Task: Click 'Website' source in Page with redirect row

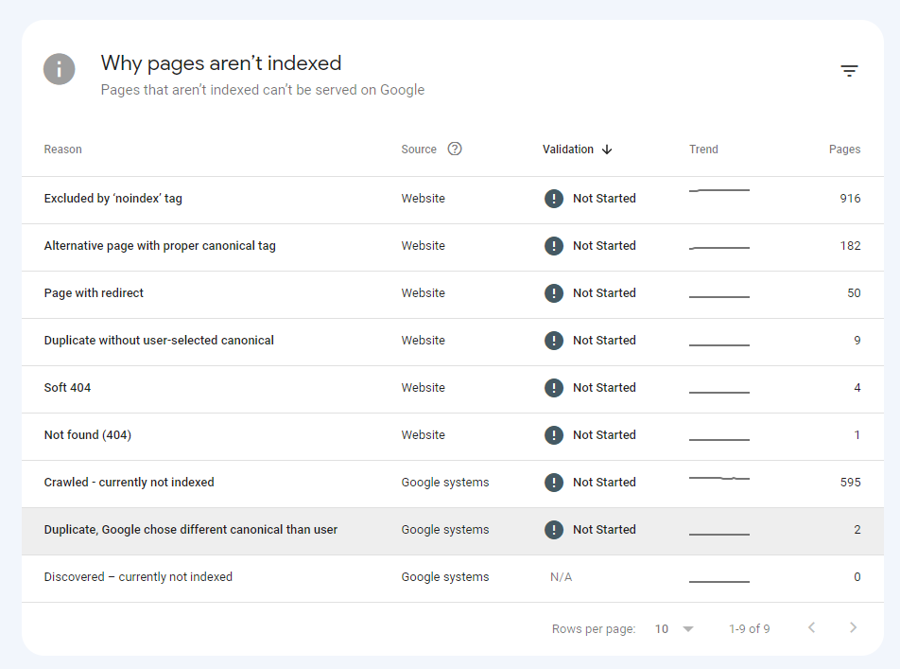Action: coord(423,293)
